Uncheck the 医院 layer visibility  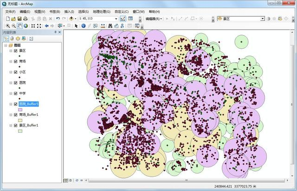click(x=16, y=83)
